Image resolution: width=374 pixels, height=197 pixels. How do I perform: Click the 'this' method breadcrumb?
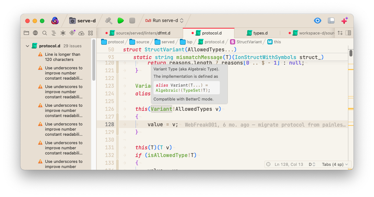[x=274, y=42]
